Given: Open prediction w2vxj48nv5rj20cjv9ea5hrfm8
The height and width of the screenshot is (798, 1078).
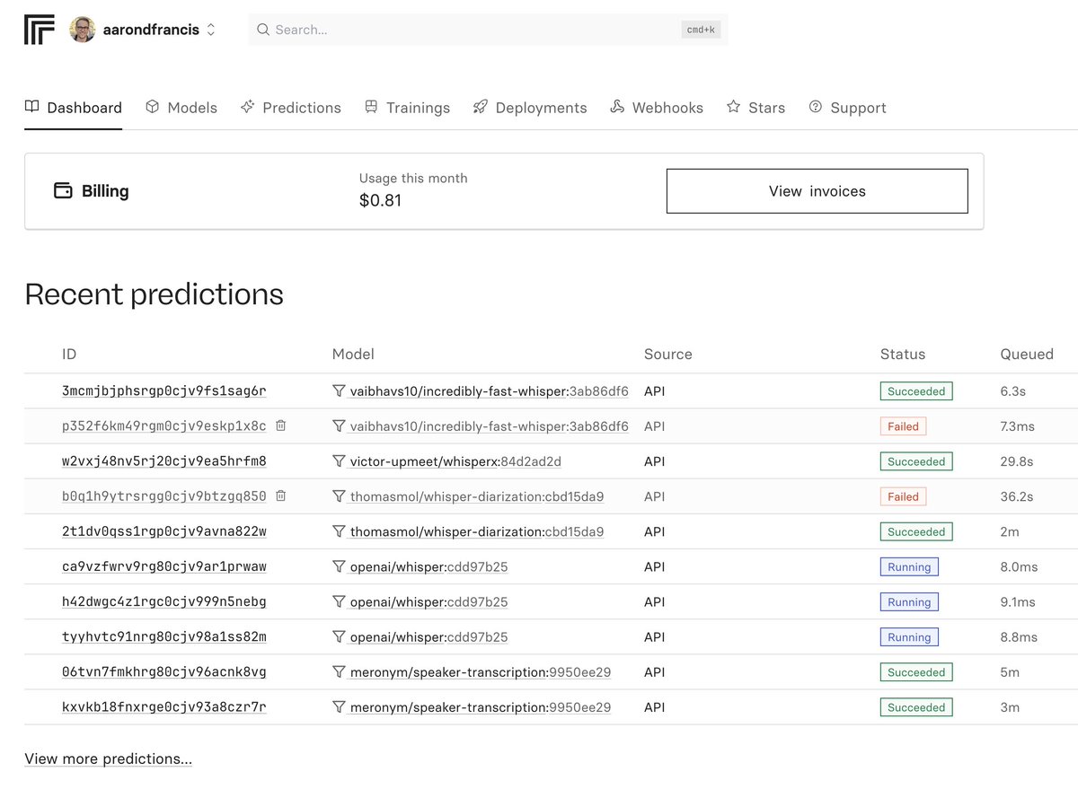Looking at the screenshot, I should (164, 461).
